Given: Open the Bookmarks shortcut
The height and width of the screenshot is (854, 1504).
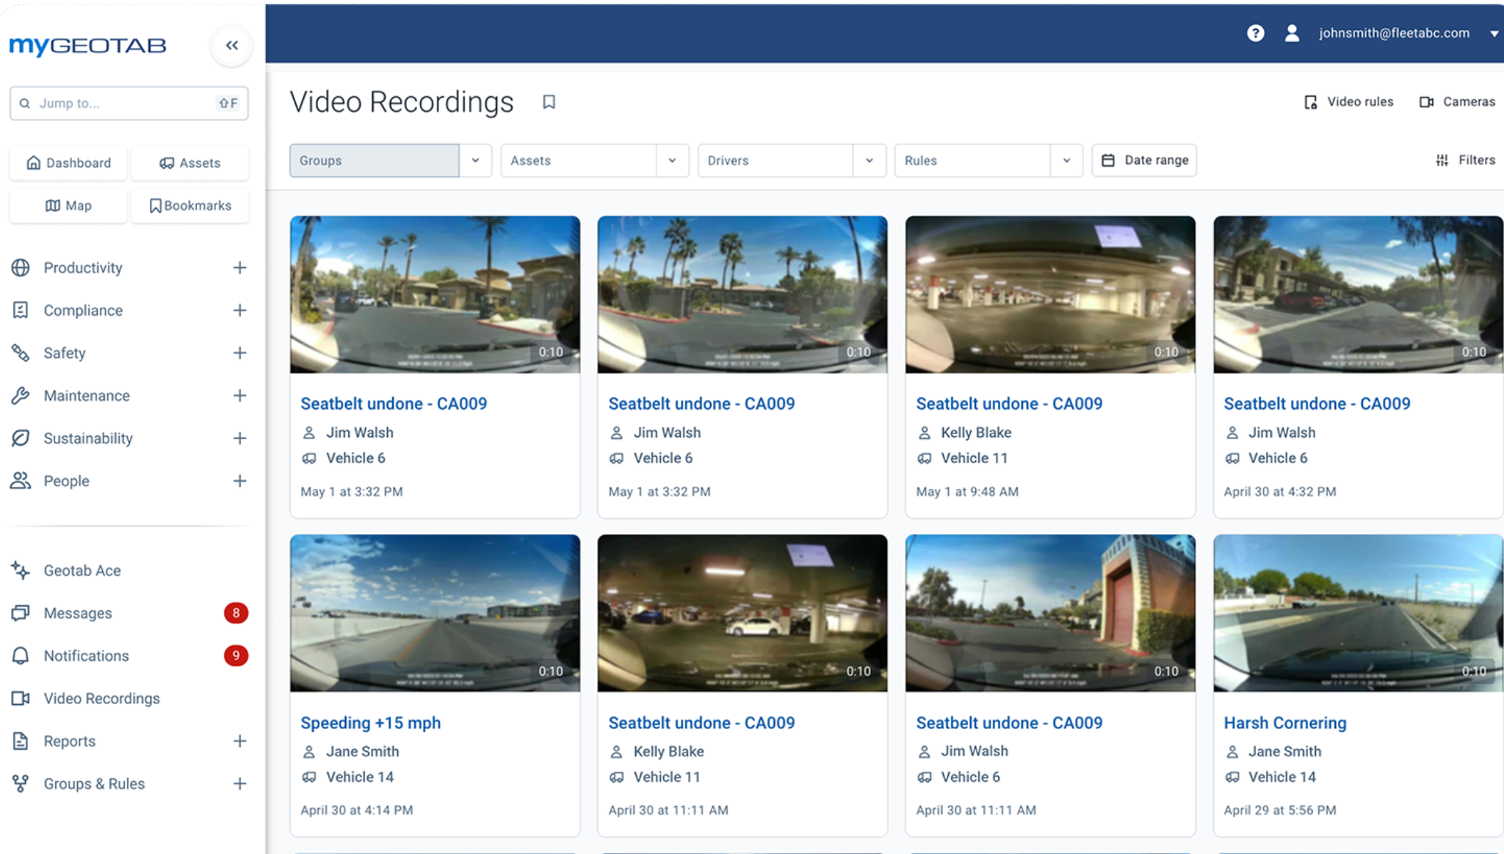Looking at the screenshot, I should tap(189, 206).
